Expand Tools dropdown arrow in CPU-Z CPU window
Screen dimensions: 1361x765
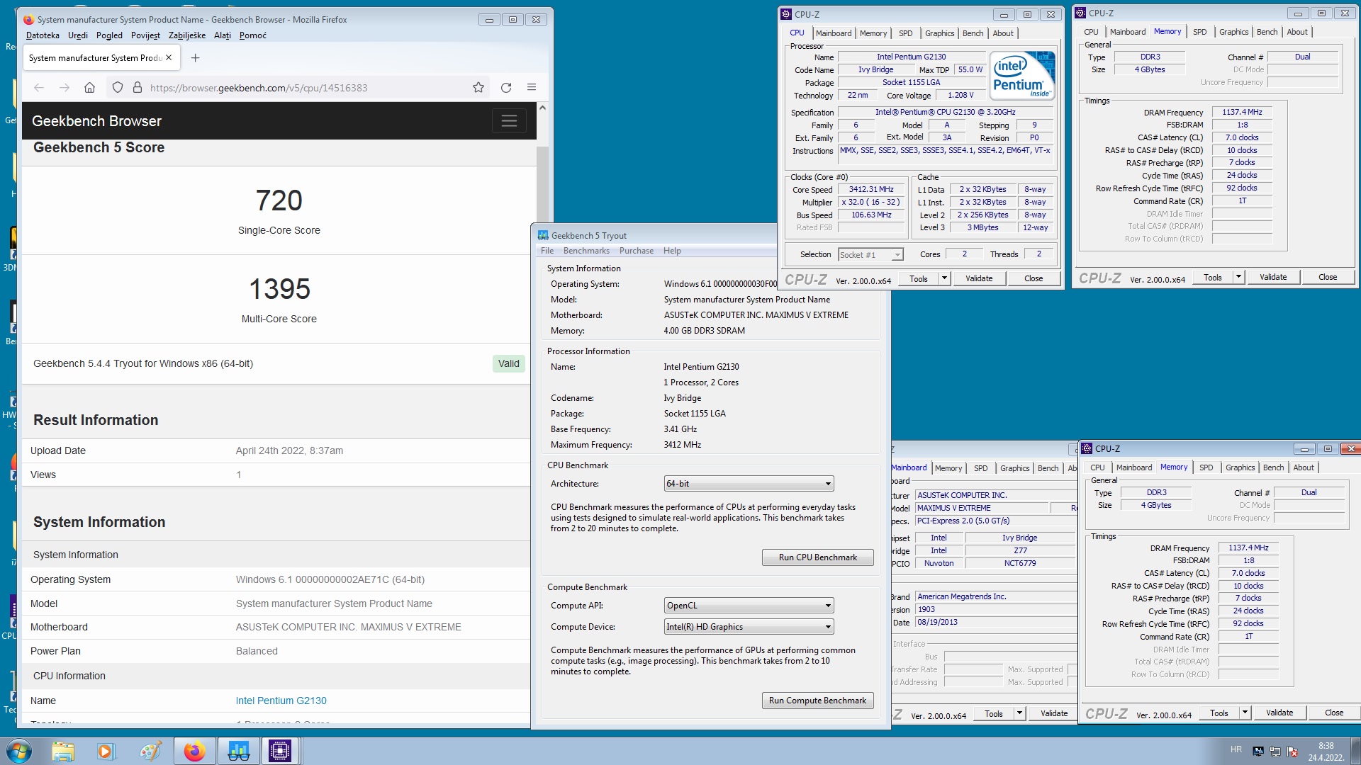(944, 278)
